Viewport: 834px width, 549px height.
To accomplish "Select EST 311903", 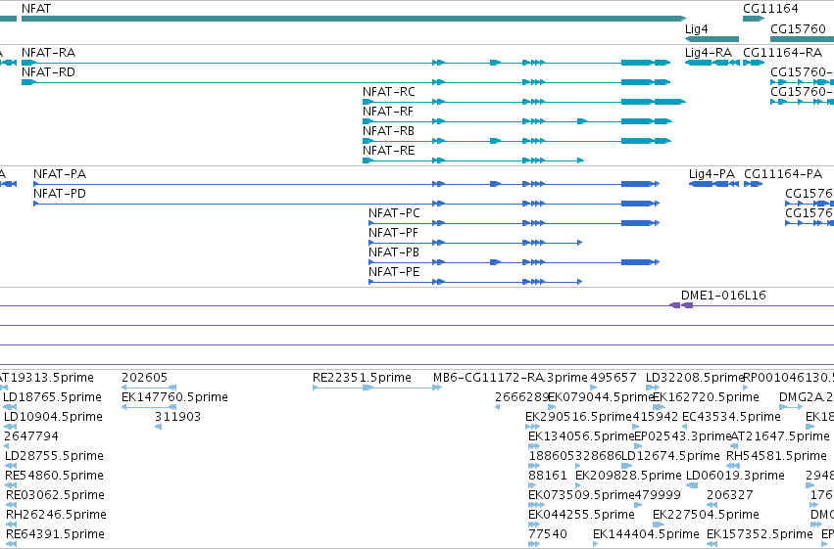I will pos(177,417).
